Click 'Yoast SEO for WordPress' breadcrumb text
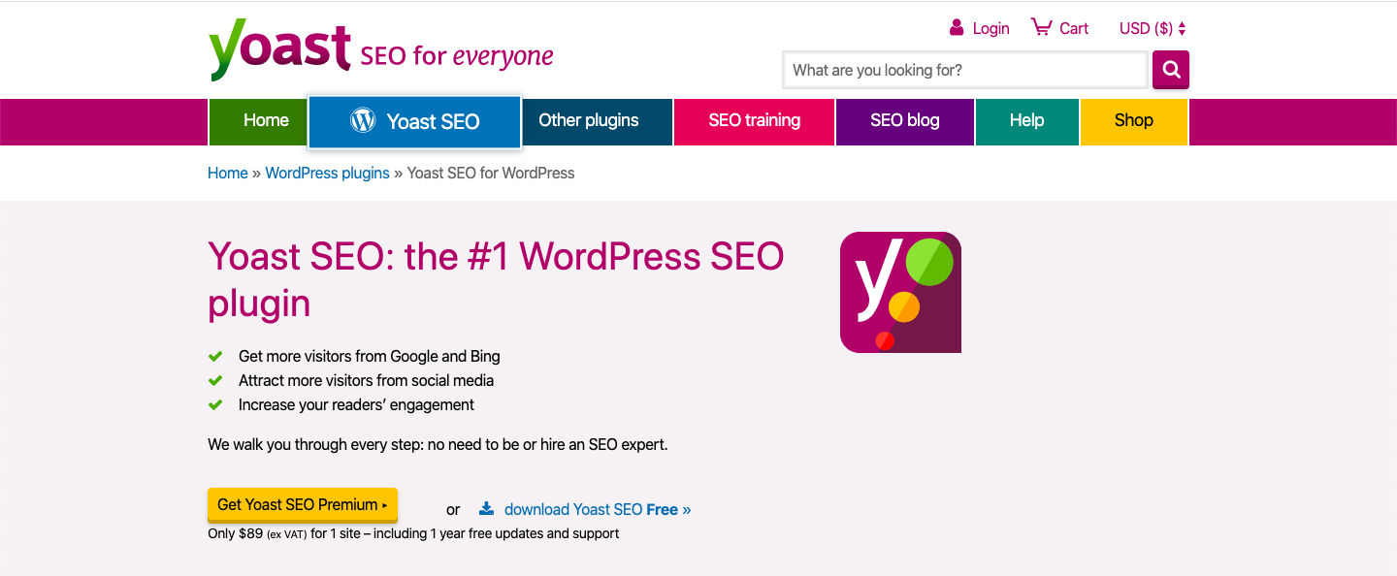Screen dimensions: 1397x576 click(491, 173)
